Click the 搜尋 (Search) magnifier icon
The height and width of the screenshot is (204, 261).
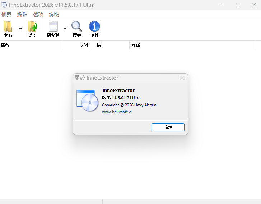click(x=77, y=27)
